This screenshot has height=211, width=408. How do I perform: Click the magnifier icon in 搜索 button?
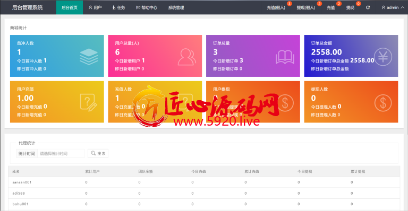click(x=93, y=153)
